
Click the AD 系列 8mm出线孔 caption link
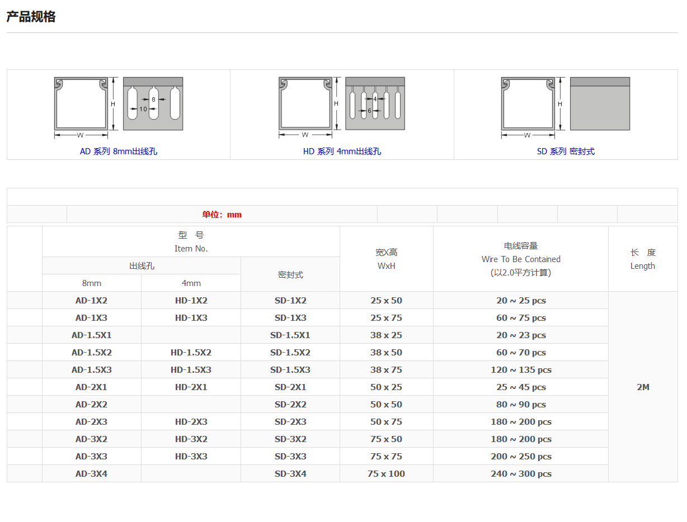118,151
